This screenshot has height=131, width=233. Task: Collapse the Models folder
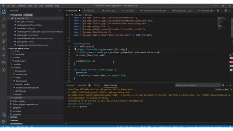[12, 57]
